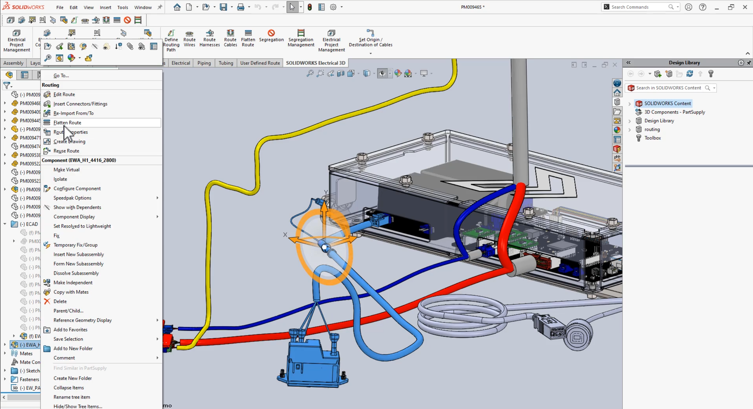Open the File Explorer task pane tab

pos(617,111)
